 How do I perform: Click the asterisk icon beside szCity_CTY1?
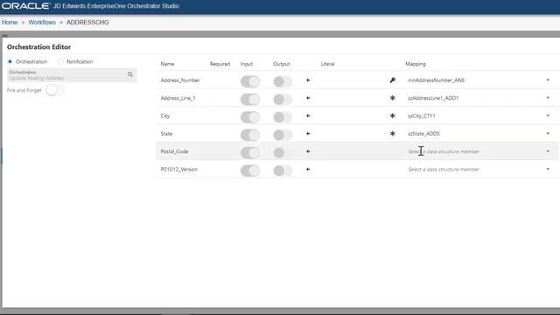coord(393,115)
